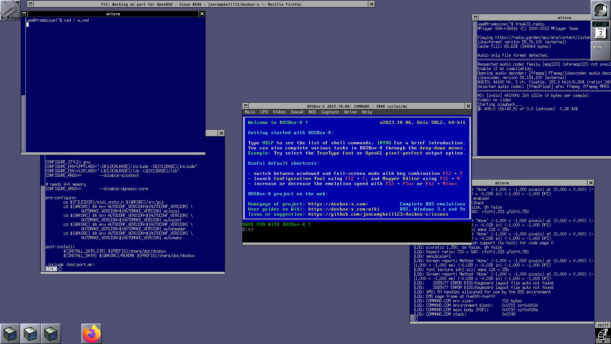The width and height of the screenshot is (611, 344).
Task: Expand the Drive dropdown menu in DOSBox-X
Action: pos(350,112)
